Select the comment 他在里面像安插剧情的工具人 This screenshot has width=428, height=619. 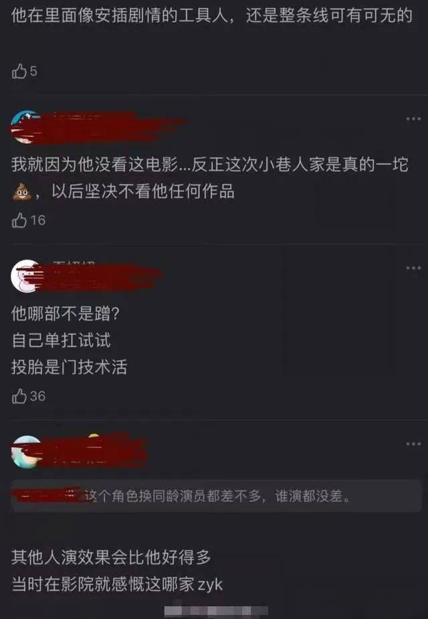pos(211,16)
